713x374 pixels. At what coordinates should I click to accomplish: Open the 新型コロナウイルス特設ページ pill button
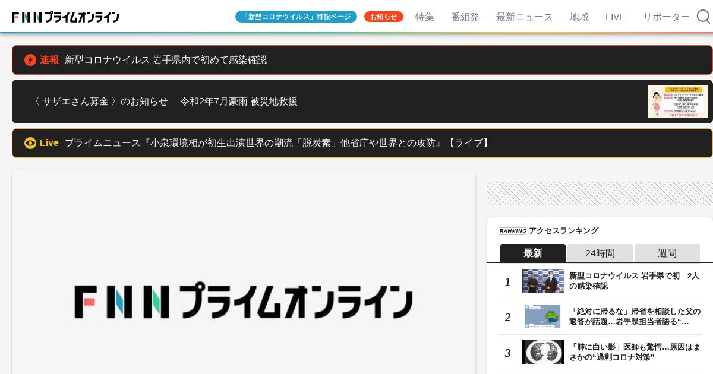pyautogui.click(x=296, y=17)
